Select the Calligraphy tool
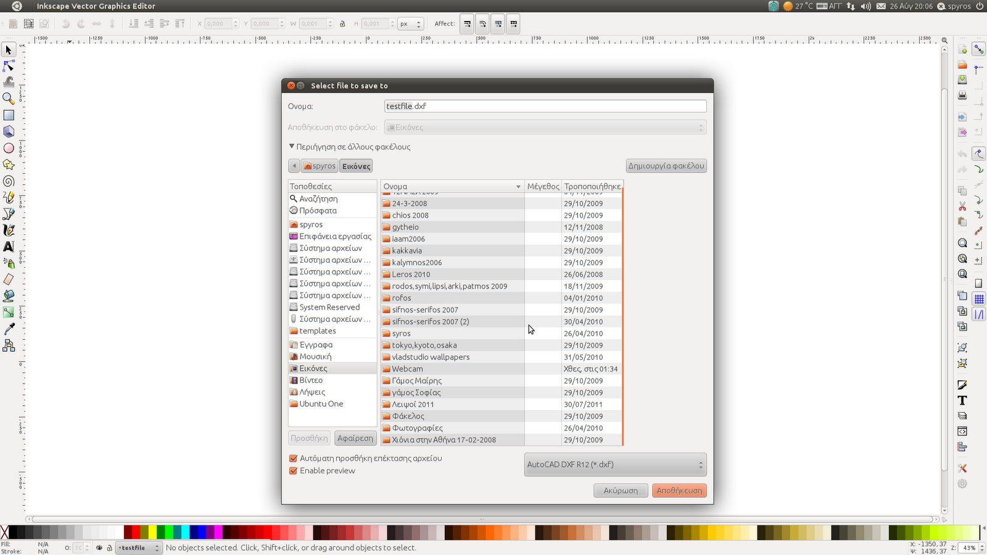 [x=9, y=230]
